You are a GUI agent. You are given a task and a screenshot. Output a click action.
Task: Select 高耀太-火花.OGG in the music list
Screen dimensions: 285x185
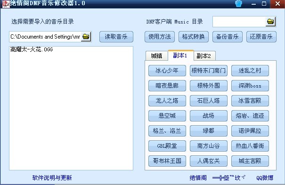[x=32, y=49]
